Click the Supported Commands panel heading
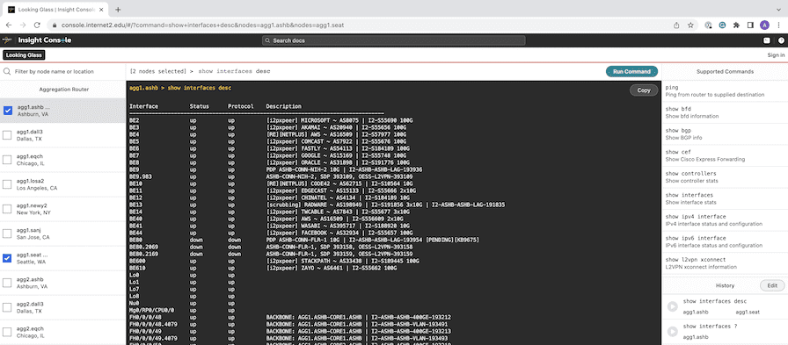Screen dimensions: 788x345 pyautogui.click(x=725, y=72)
